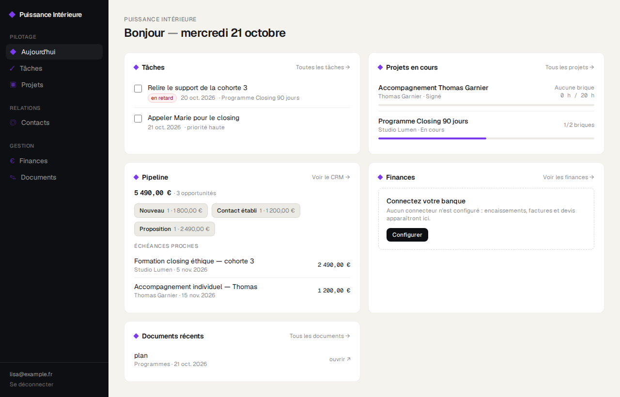
Task: Follow the 'Tous les documents' link
Action: [320, 336]
